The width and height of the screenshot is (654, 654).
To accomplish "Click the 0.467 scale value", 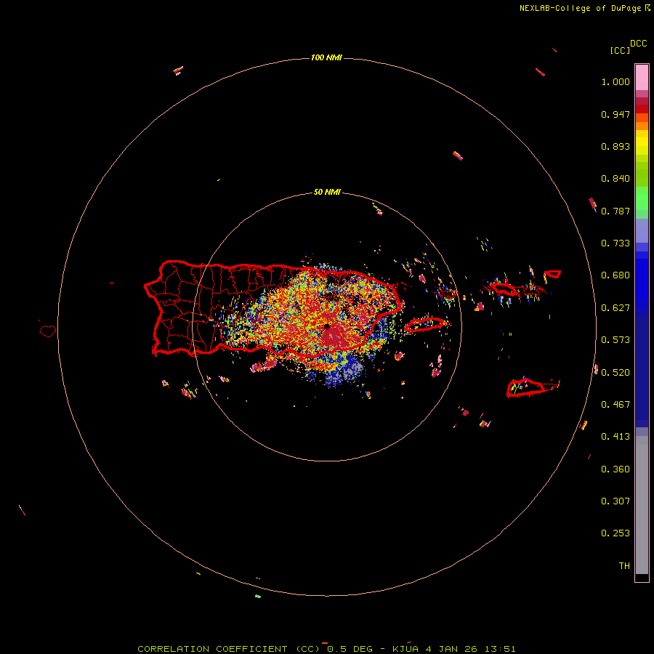I will tap(615, 405).
